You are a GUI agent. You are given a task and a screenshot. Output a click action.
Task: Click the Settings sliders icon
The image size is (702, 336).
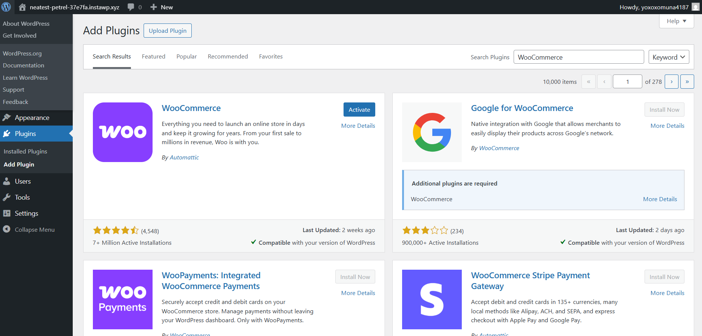coord(7,213)
